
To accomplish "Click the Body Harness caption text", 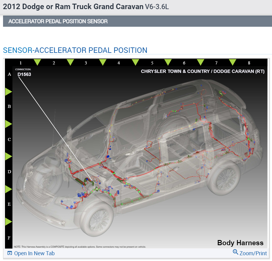I will (x=240, y=243).
